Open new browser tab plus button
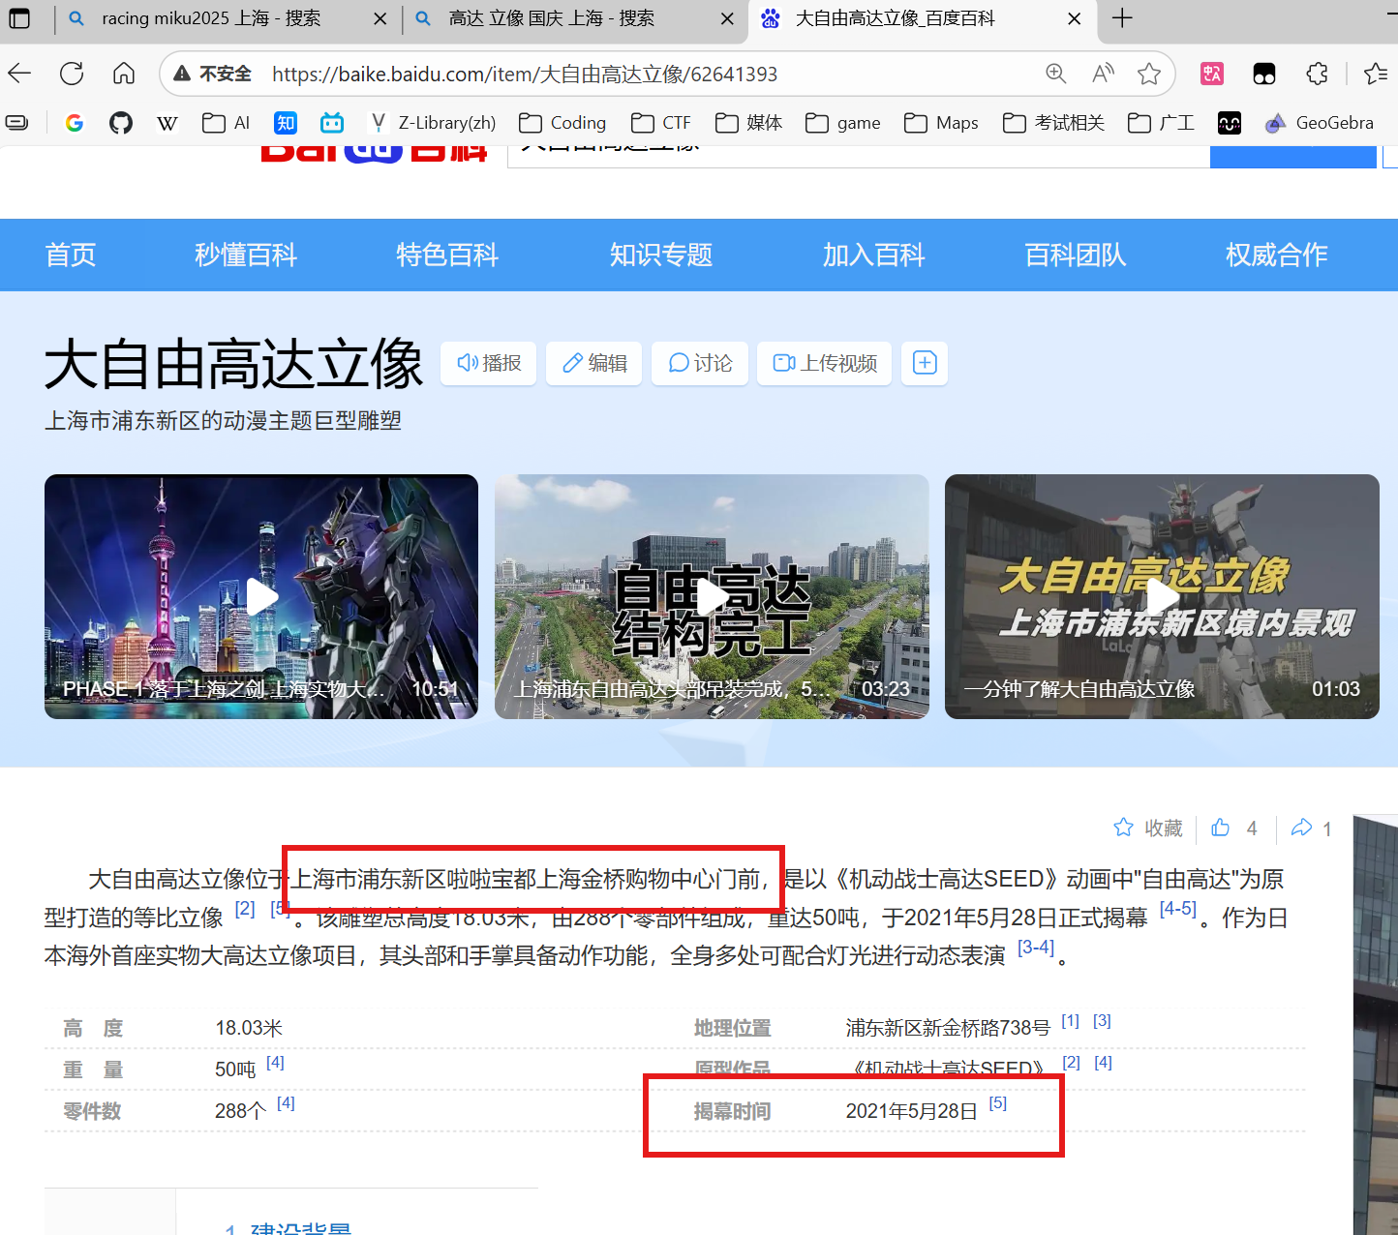Viewport: 1398px width, 1235px height. [x=1122, y=18]
